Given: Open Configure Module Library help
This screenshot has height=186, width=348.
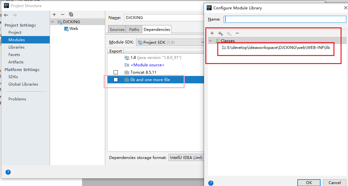Looking at the screenshot, I should [211, 183].
